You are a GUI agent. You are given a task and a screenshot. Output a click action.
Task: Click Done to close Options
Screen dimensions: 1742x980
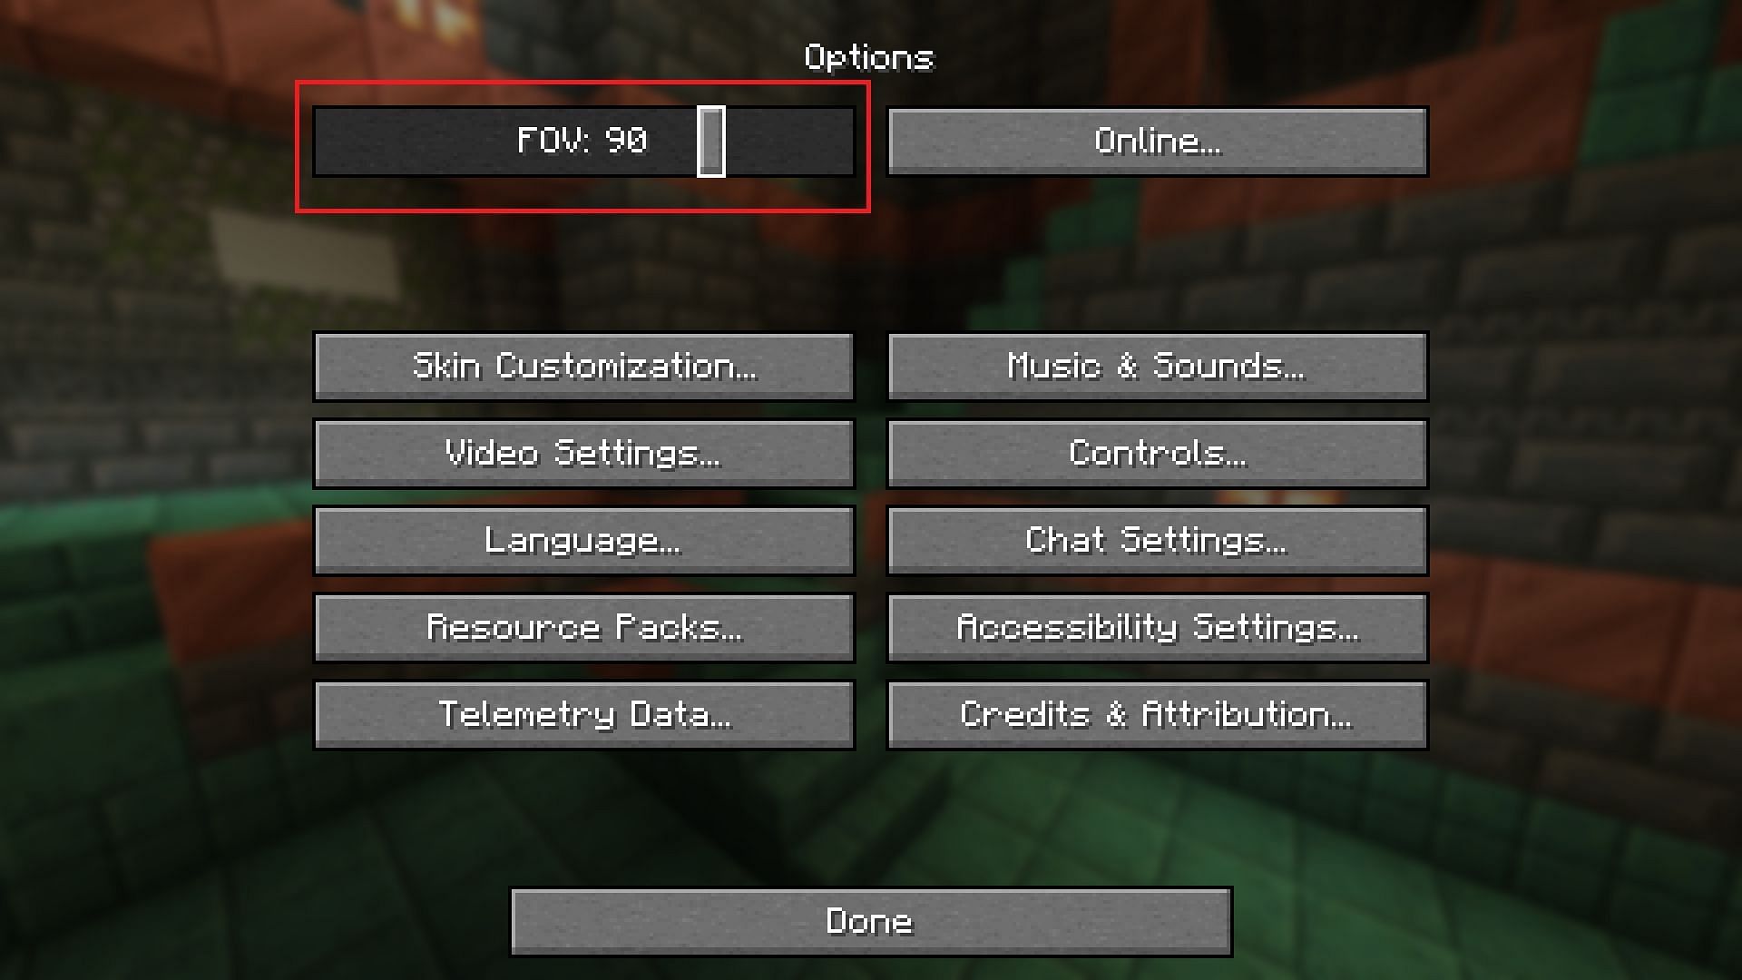tap(870, 921)
